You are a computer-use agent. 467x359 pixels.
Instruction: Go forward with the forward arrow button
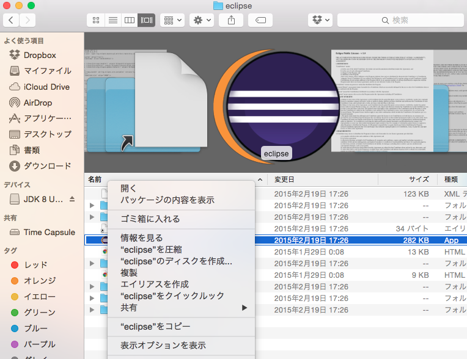coord(28,20)
